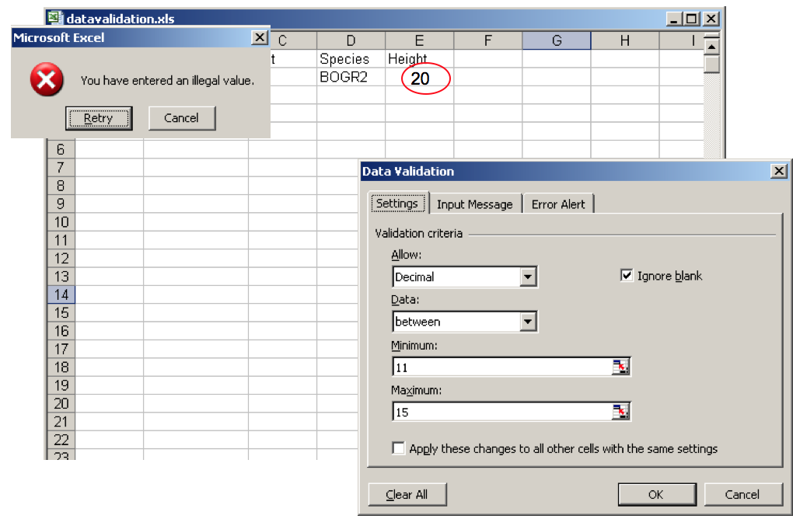Click the vertical scrollbar up arrow
The height and width of the screenshot is (519, 793).
coord(711,46)
